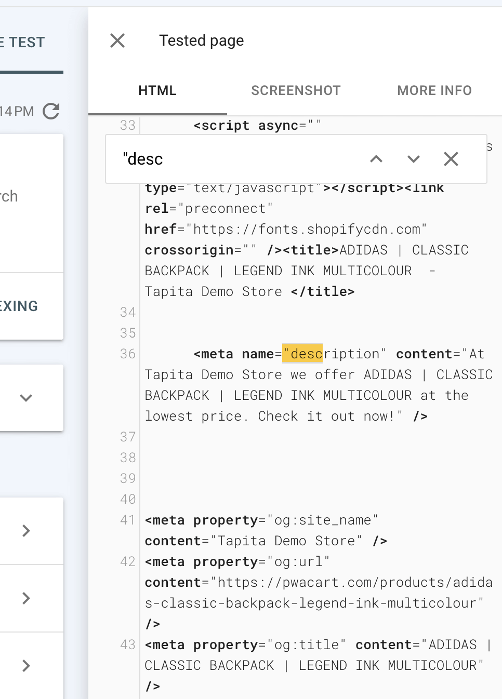Viewport: 502px width, 699px height.
Task: Click the pwacart.com product URL text
Action: click(x=319, y=593)
